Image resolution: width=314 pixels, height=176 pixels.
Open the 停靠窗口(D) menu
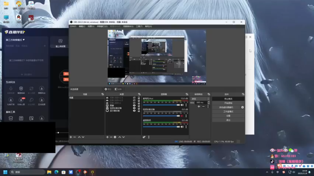point(102,26)
